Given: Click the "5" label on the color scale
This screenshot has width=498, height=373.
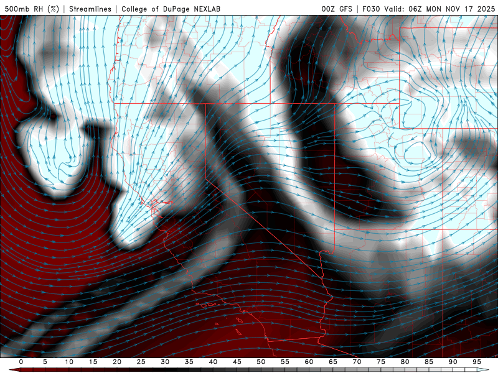Looking at the screenshot, I should (x=45, y=362).
